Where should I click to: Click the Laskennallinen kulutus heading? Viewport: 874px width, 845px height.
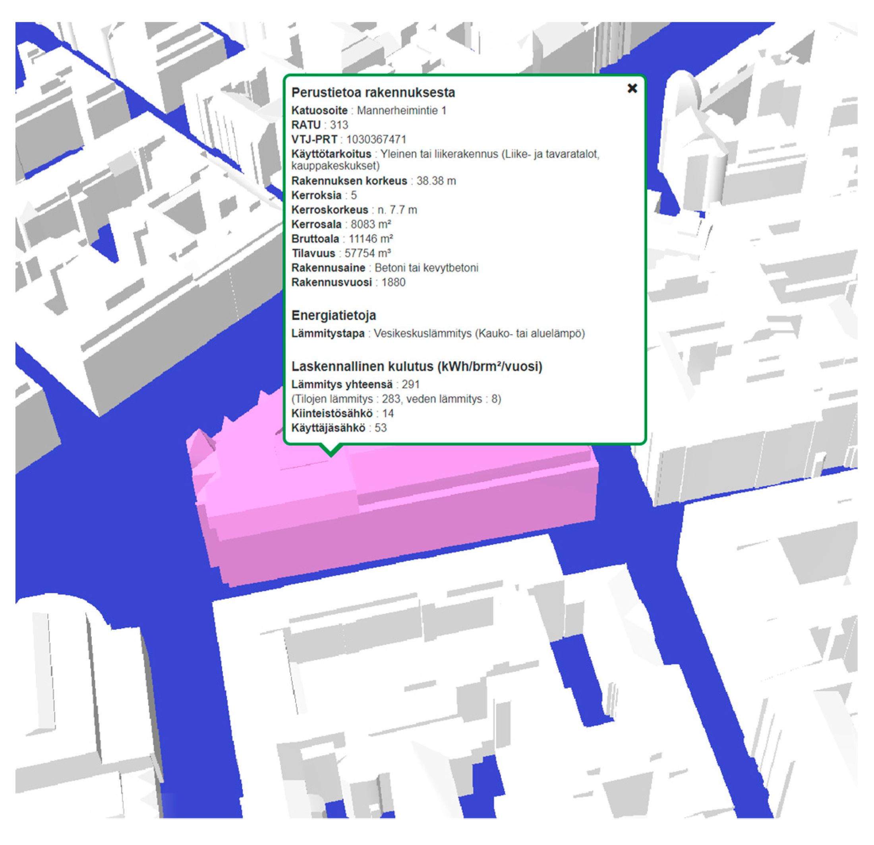[416, 367]
